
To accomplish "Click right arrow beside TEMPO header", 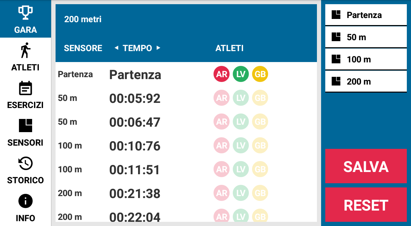I will (x=158, y=48).
